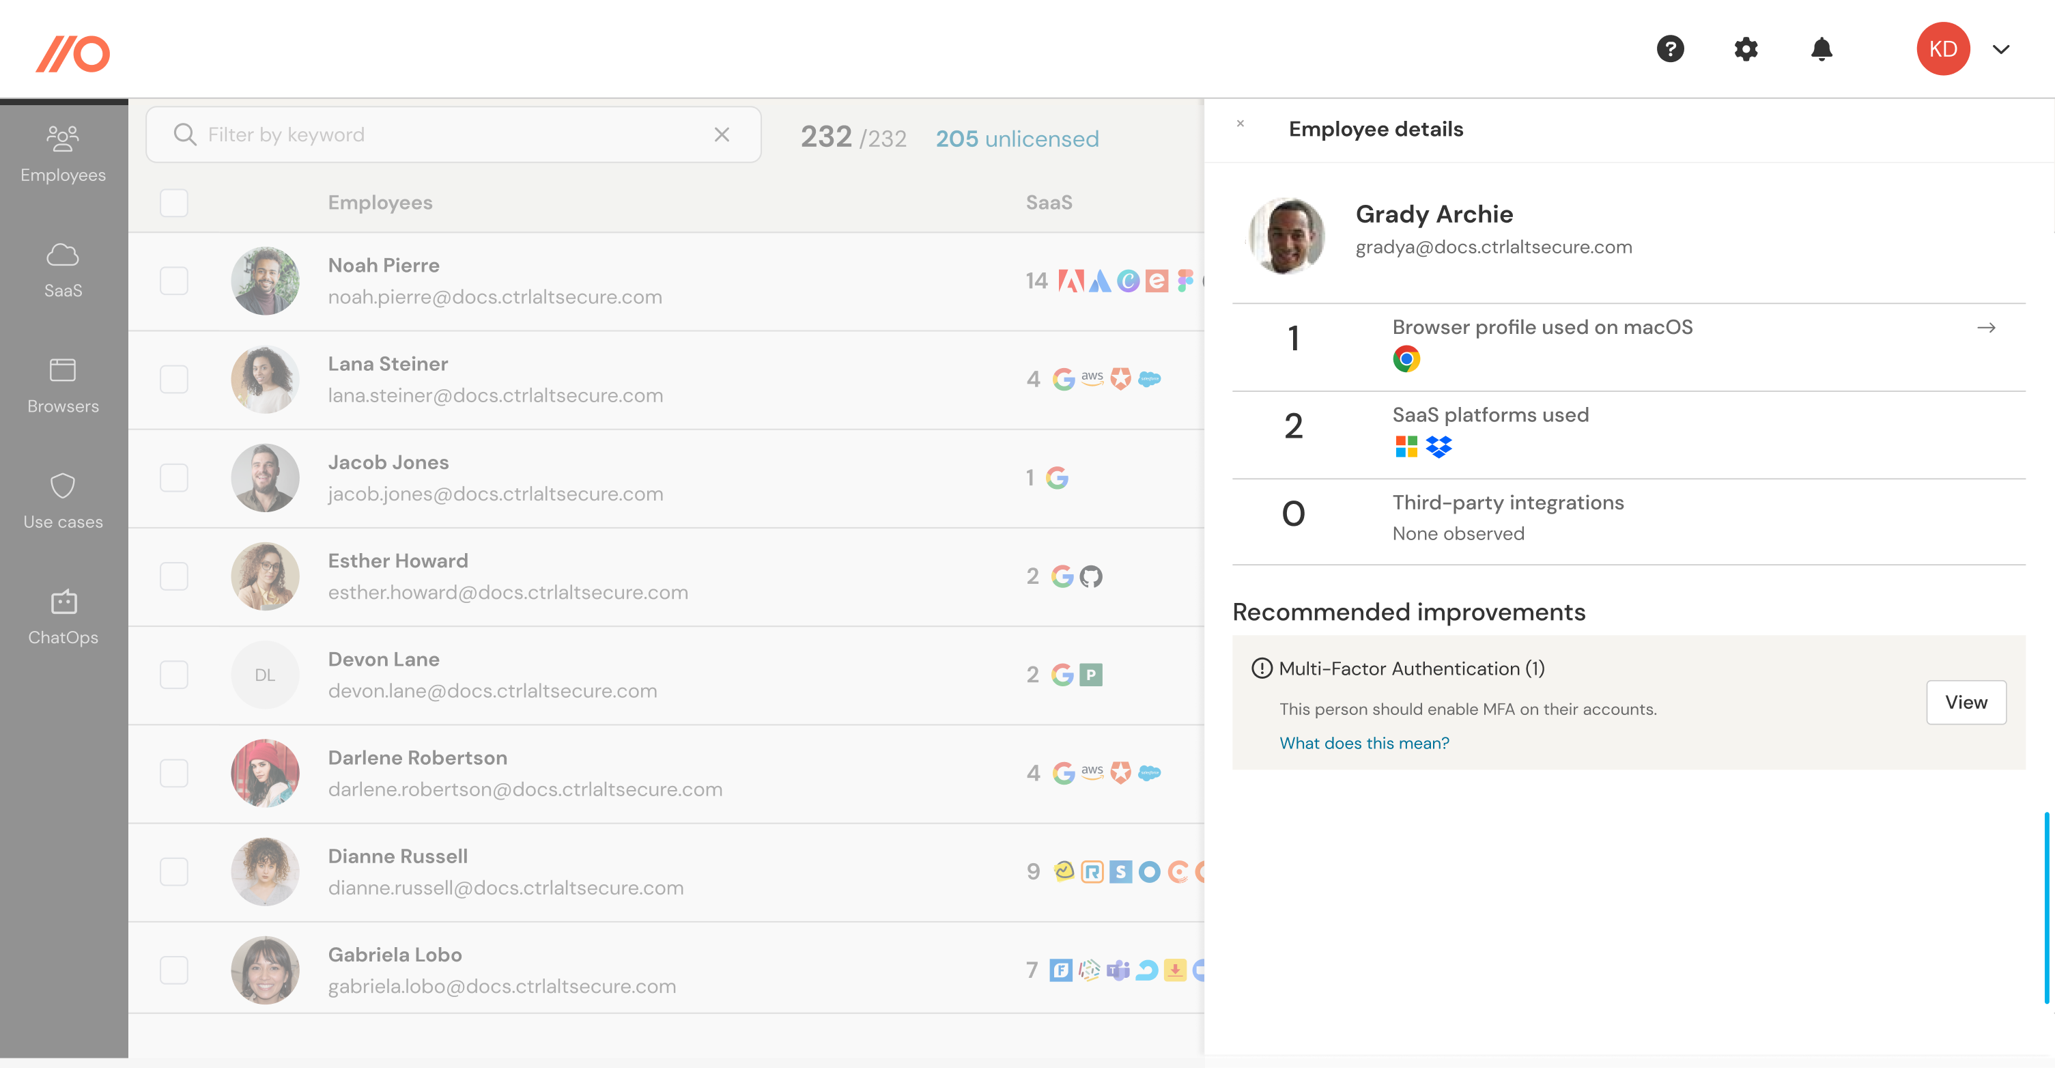The width and height of the screenshot is (2055, 1068).
Task: Click GitHub icon in Esther Howard row
Action: pyautogui.click(x=1090, y=576)
